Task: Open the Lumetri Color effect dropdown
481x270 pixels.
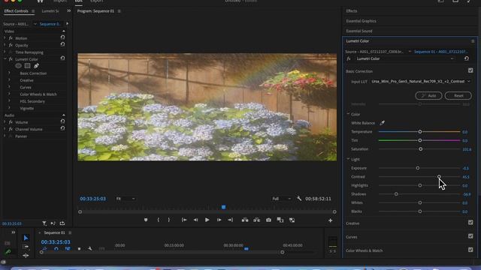Action: (x=404, y=58)
